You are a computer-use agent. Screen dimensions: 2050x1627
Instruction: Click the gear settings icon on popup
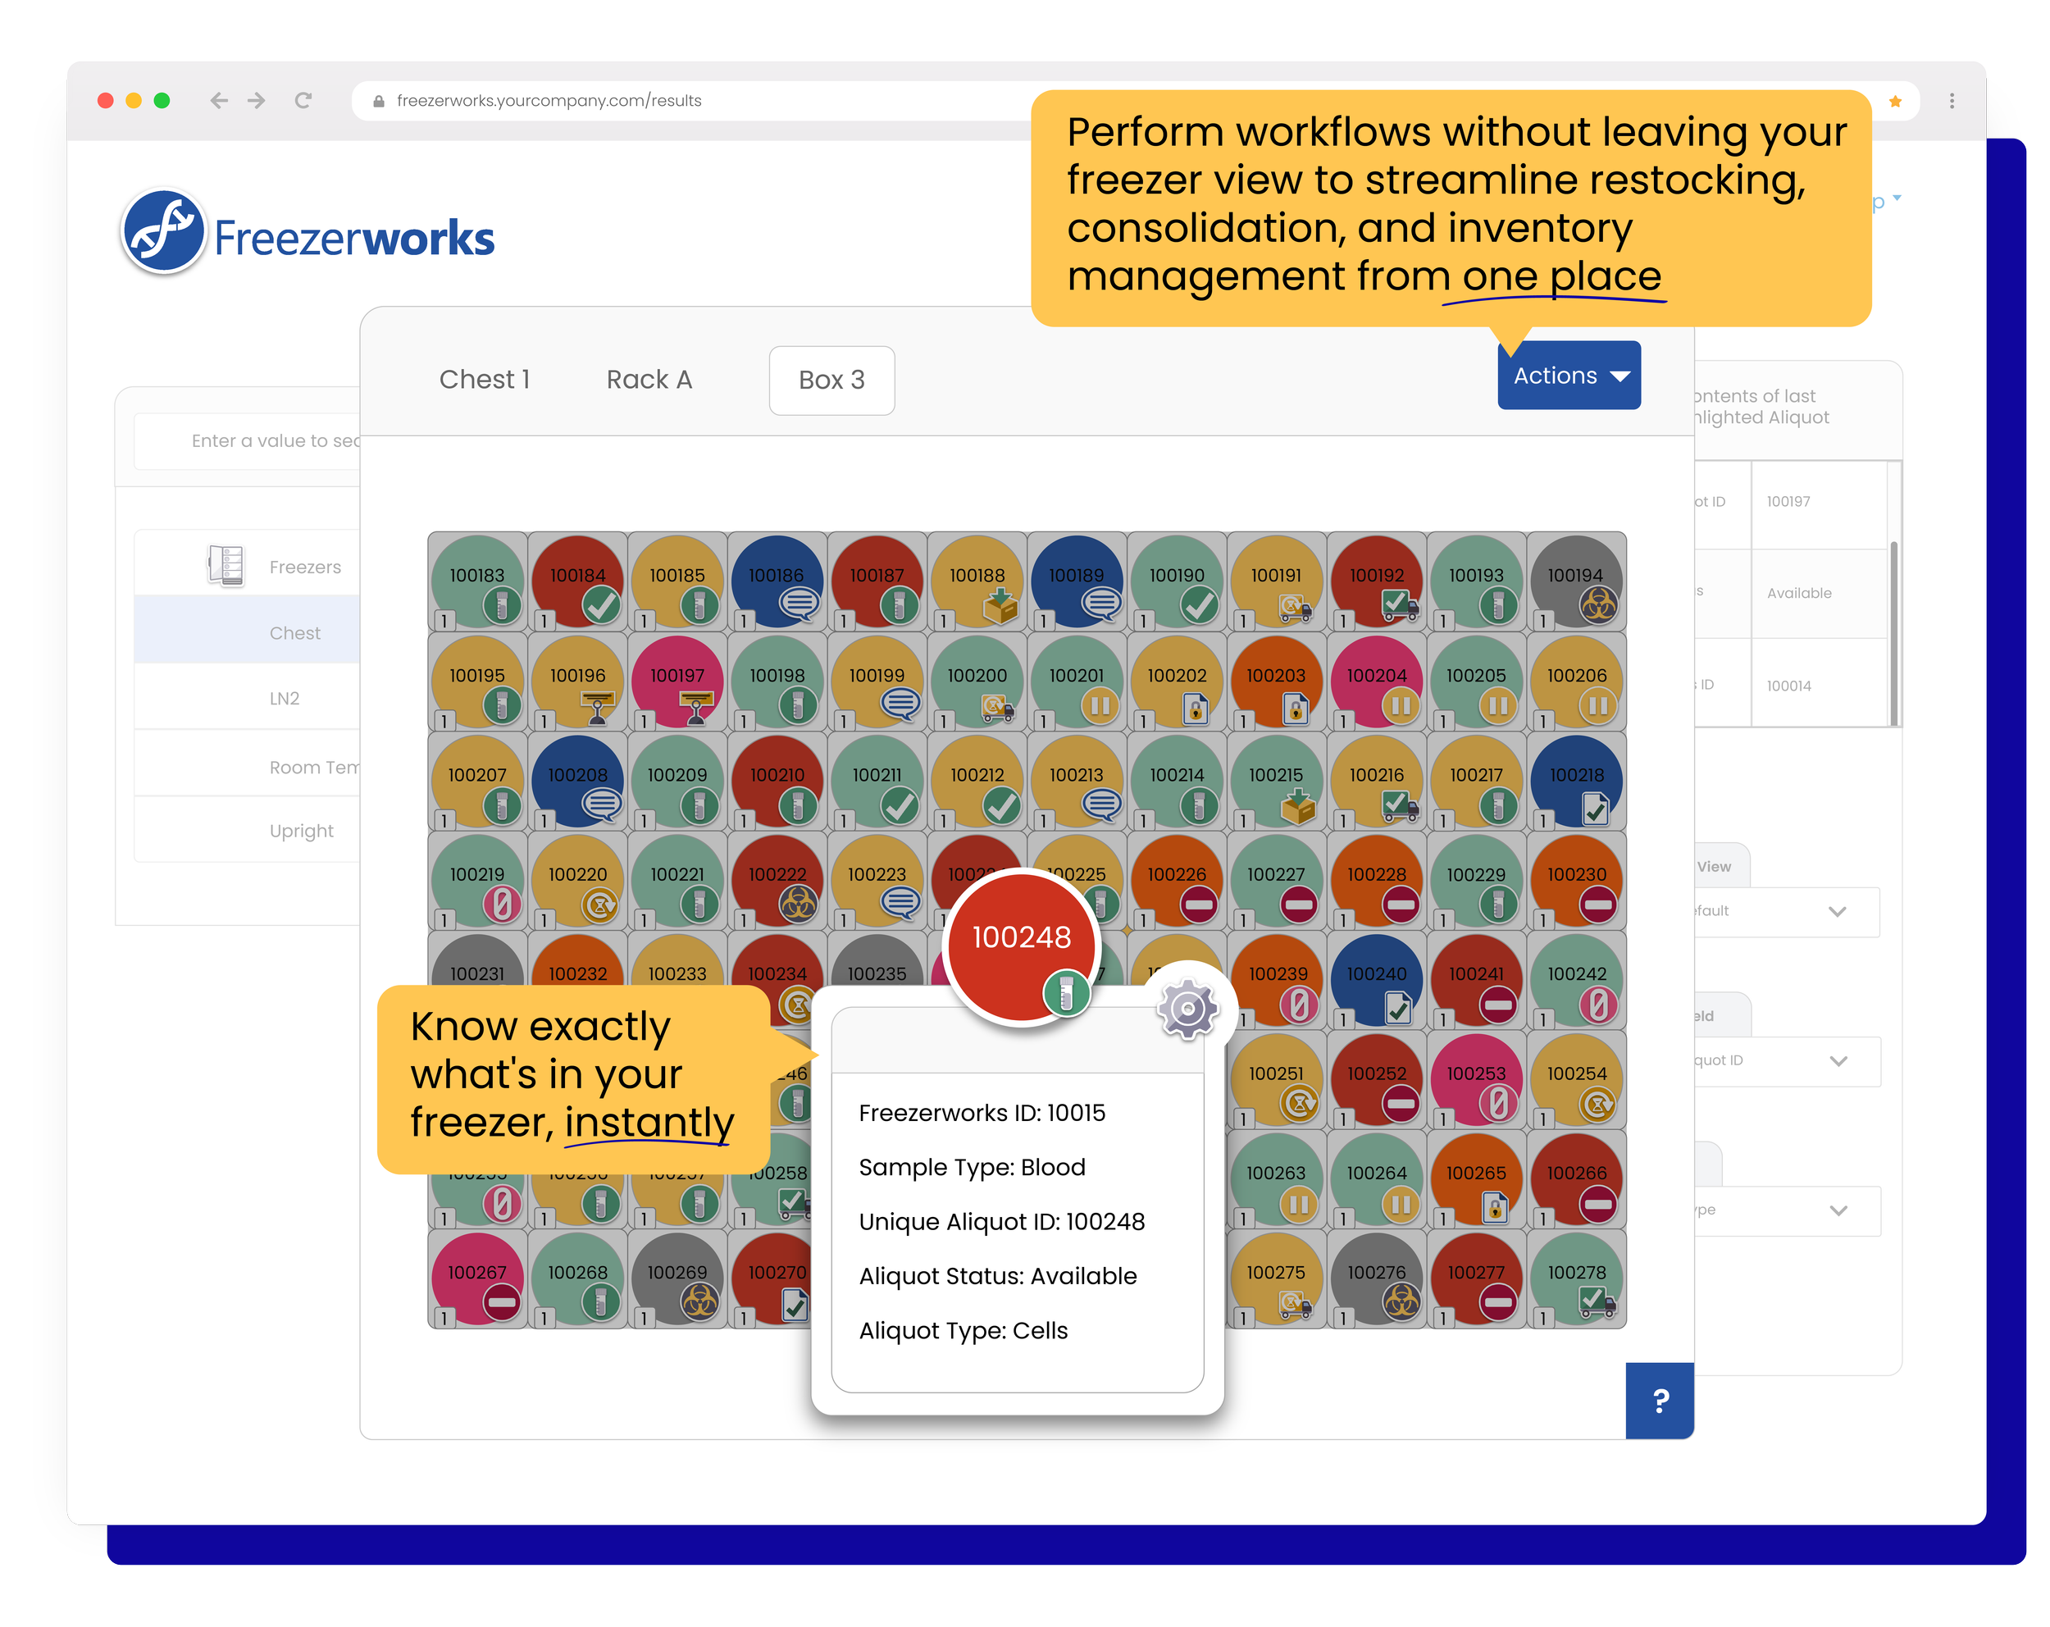1187,1009
